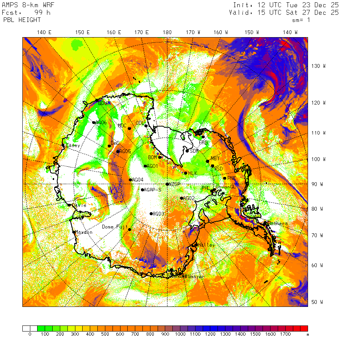The image size is (341, 341).
Task: Click the 'AGO1' station label
Action: coord(152,166)
